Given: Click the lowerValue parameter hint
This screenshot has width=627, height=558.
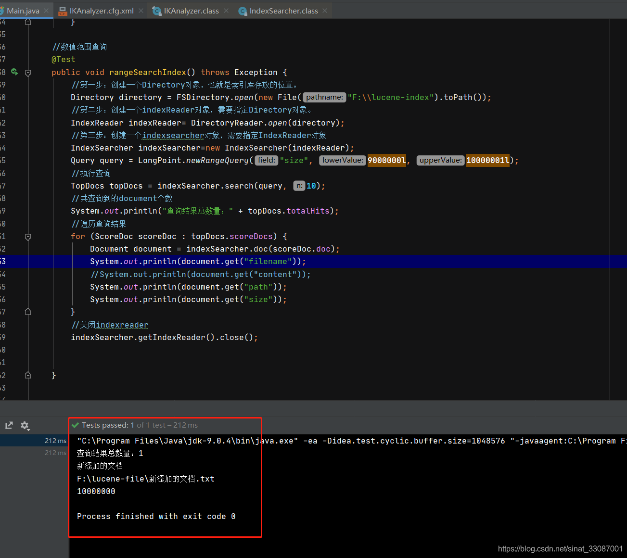Looking at the screenshot, I should point(343,160).
